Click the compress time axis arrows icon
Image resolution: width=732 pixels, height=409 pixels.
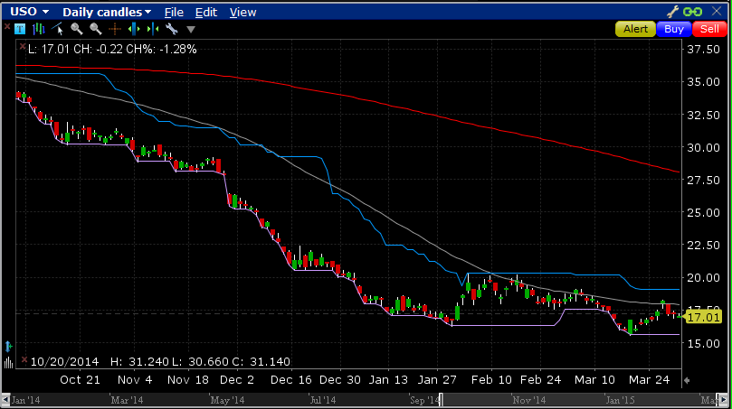point(151,29)
